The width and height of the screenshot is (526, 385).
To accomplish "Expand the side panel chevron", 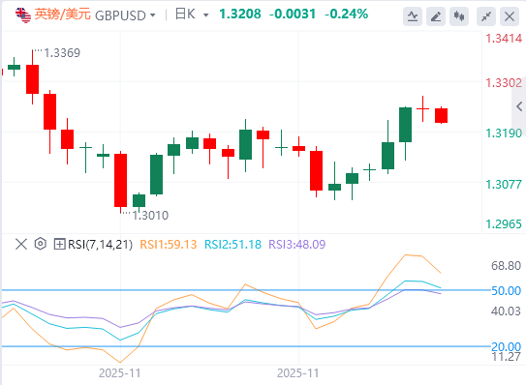I will point(519,106).
